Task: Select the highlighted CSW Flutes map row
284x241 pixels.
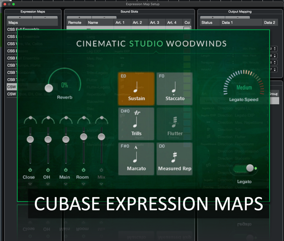Action: point(32,87)
